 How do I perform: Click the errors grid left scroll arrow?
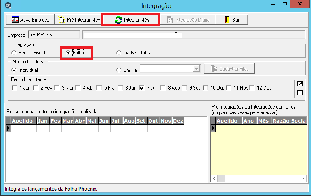point(214,178)
